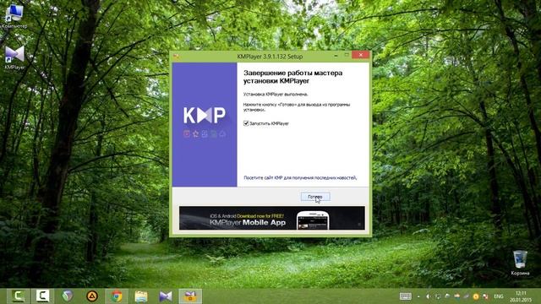Image resolution: width=541 pixels, height=304 pixels.
Task: Click the KMPlayer Setup title bar icon
Action: point(176,56)
